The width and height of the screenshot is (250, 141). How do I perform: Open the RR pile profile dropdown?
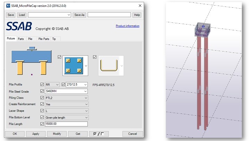coord(52,85)
